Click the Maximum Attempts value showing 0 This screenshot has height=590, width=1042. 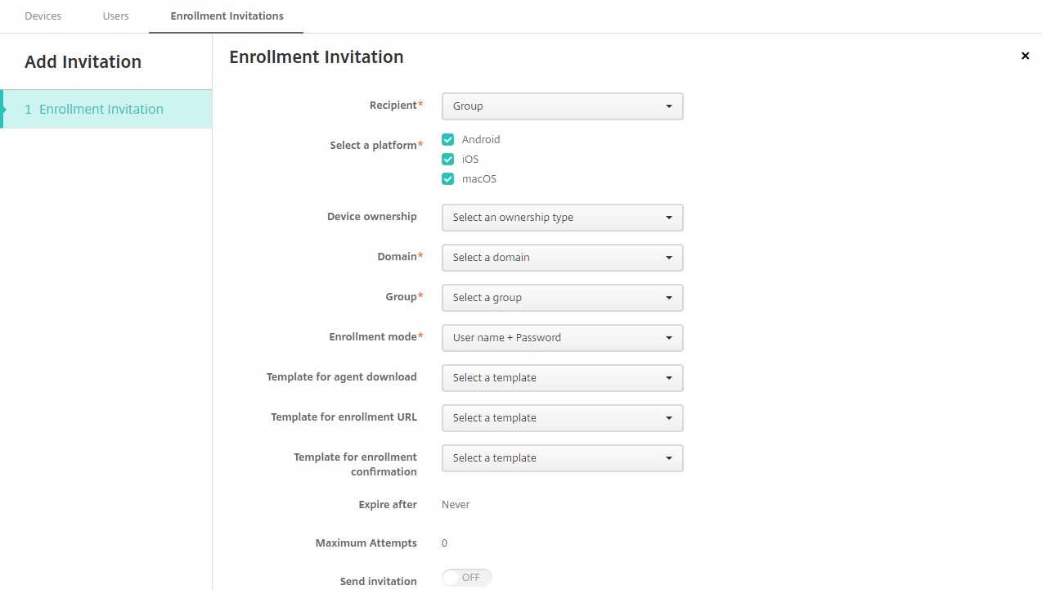point(444,543)
